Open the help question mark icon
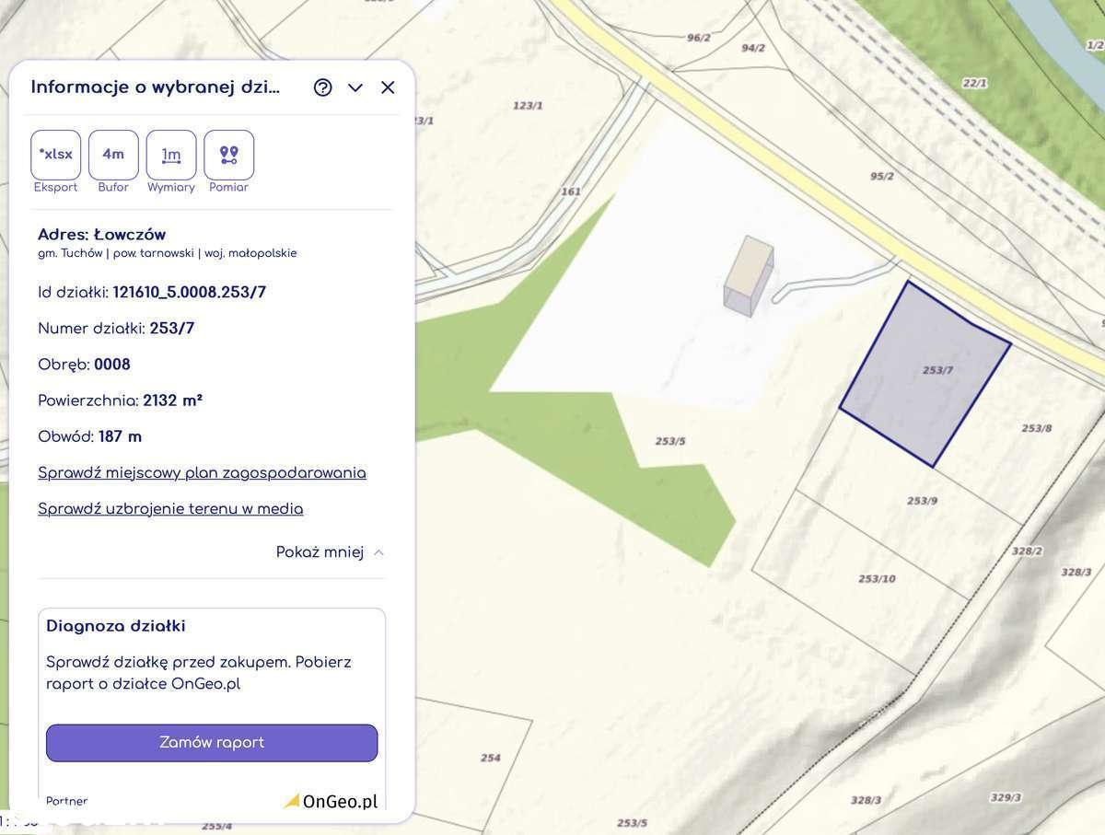Screen dimensions: 1105x835 click(322, 87)
